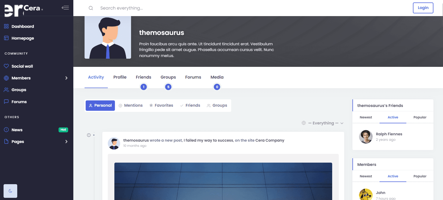Switch to the Activity tab
The image size is (443, 200).
tap(96, 77)
